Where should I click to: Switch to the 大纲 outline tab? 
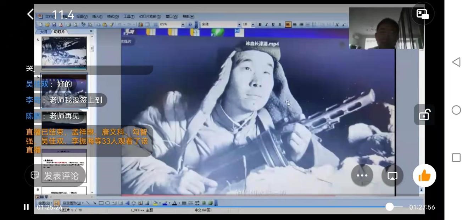coord(44,32)
